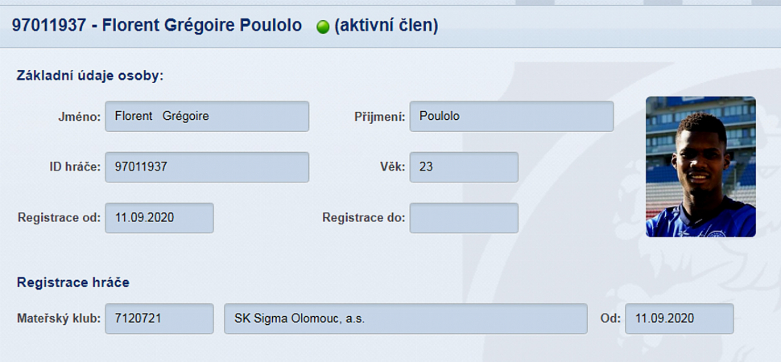Click the "Mateřský klub:" label
Viewport: 781px width, 362px height.
pos(59,319)
